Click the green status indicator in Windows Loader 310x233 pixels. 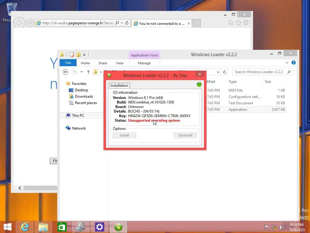(199, 84)
